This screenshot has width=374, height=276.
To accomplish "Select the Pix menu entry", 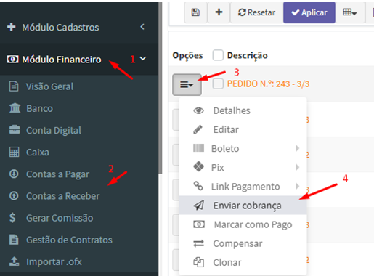I will 243,168.
